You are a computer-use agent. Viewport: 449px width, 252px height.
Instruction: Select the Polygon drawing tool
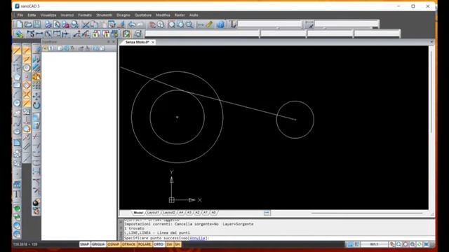click(x=17, y=77)
